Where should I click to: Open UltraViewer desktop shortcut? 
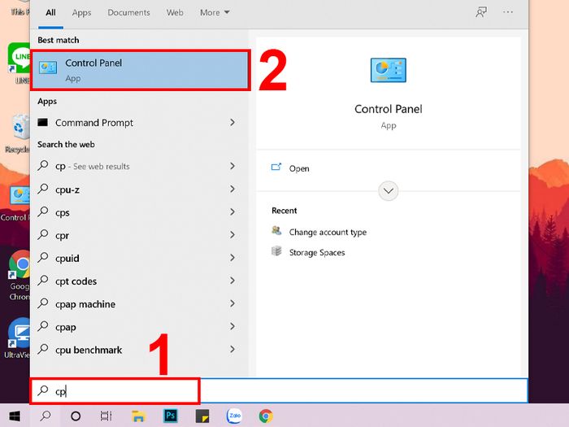click(17, 338)
